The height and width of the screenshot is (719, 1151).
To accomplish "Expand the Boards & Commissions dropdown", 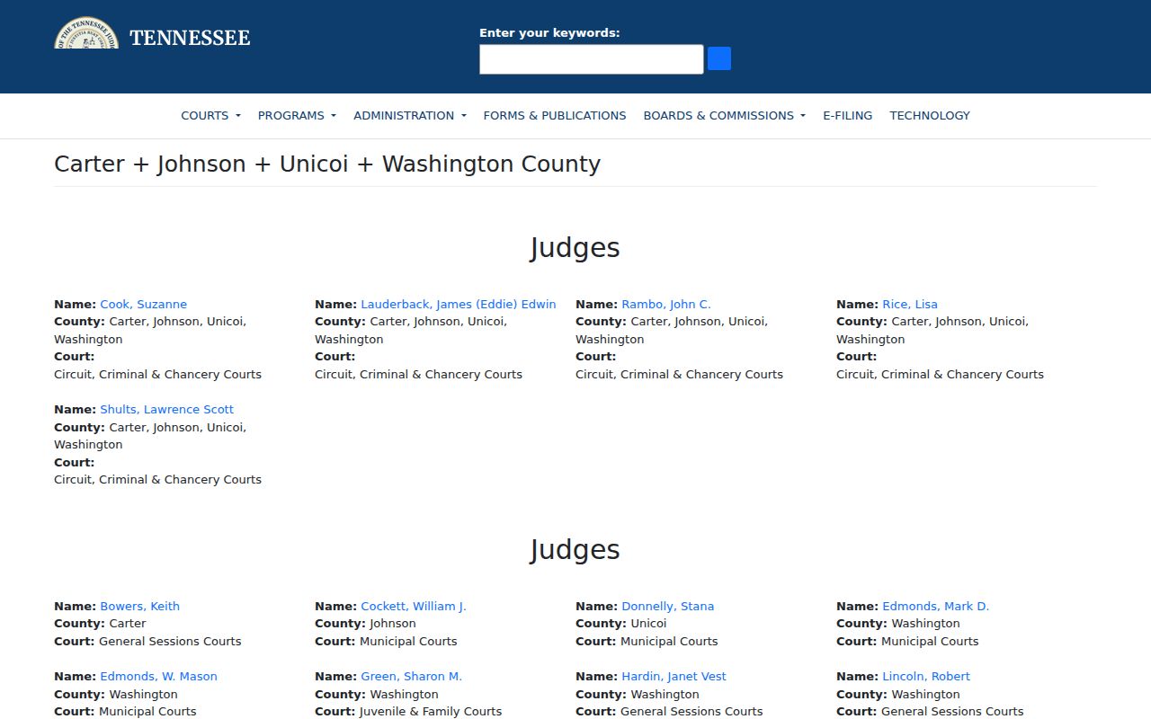I will pyautogui.click(x=724, y=115).
